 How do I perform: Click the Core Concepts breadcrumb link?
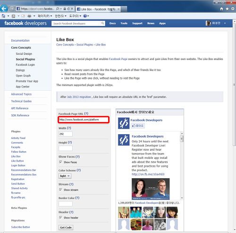[x=65, y=45]
